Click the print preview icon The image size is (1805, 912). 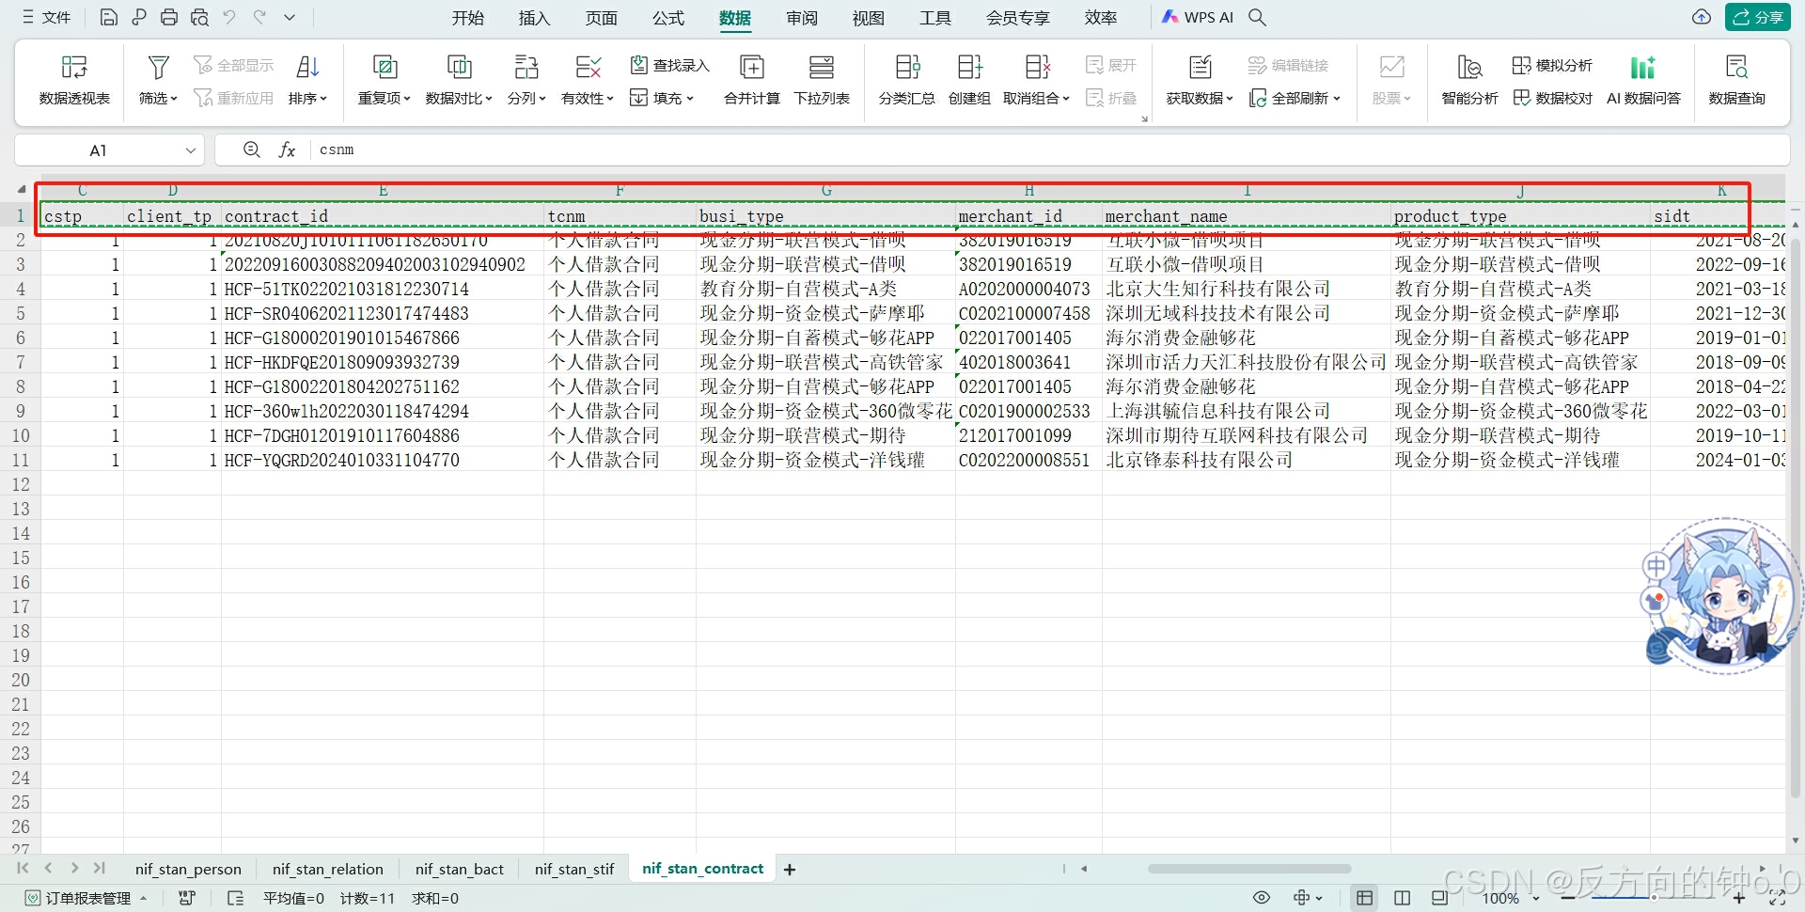[x=199, y=17]
